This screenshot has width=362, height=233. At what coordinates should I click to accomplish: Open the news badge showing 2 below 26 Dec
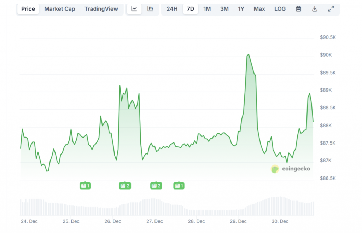point(125,185)
